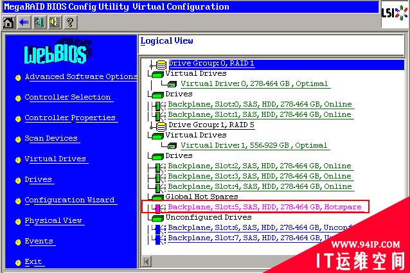Viewport: 410px width, 273px height.
Task: Click the Drive Group 0 disk stack icon
Action: (161, 64)
